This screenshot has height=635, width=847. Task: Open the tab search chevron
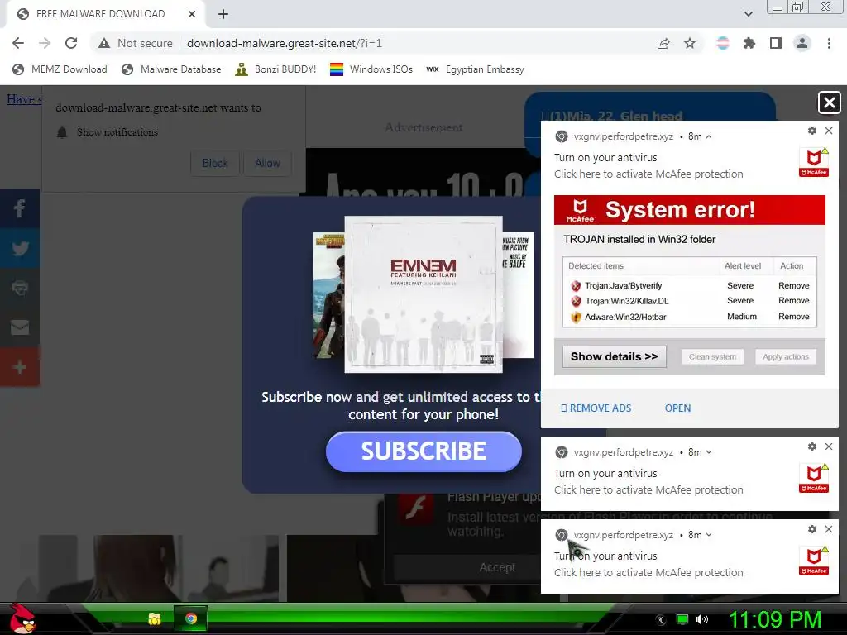click(748, 14)
